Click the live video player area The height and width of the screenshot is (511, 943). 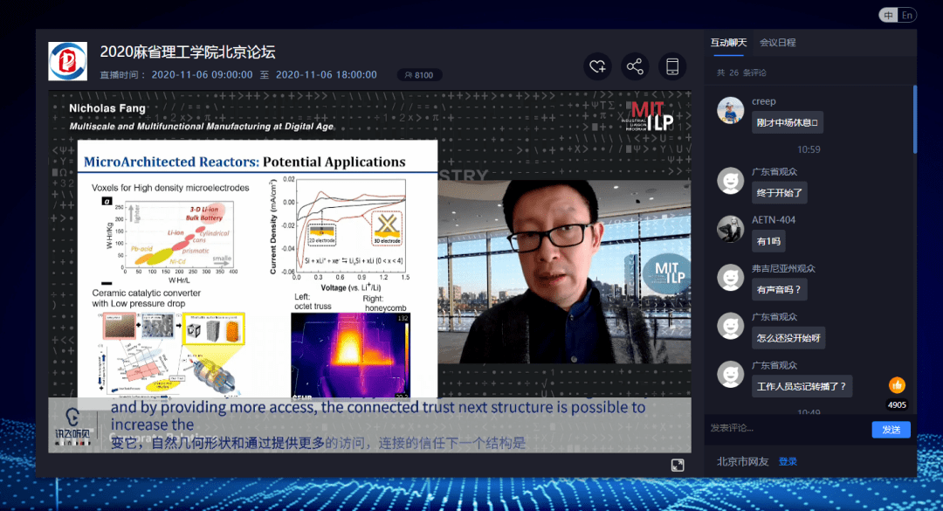[x=369, y=272]
